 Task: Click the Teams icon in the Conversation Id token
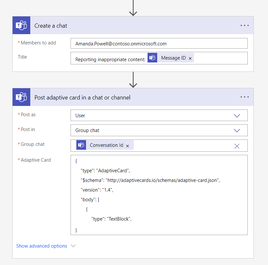coord(81,145)
